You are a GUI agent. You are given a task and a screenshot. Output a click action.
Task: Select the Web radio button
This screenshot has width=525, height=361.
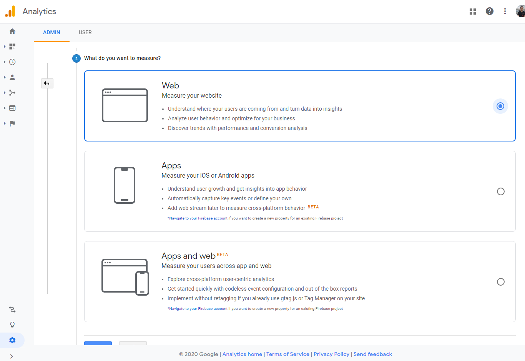pyautogui.click(x=500, y=106)
